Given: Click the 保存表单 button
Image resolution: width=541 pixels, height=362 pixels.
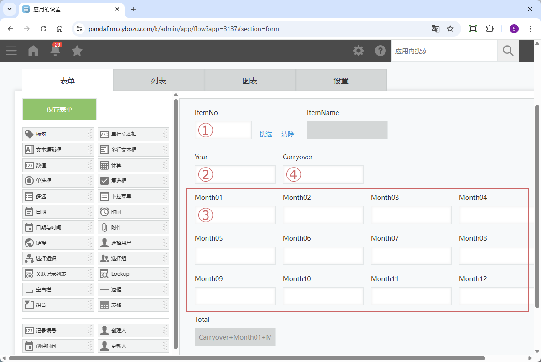Looking at the screenshot, I should (x=59, y=109).
